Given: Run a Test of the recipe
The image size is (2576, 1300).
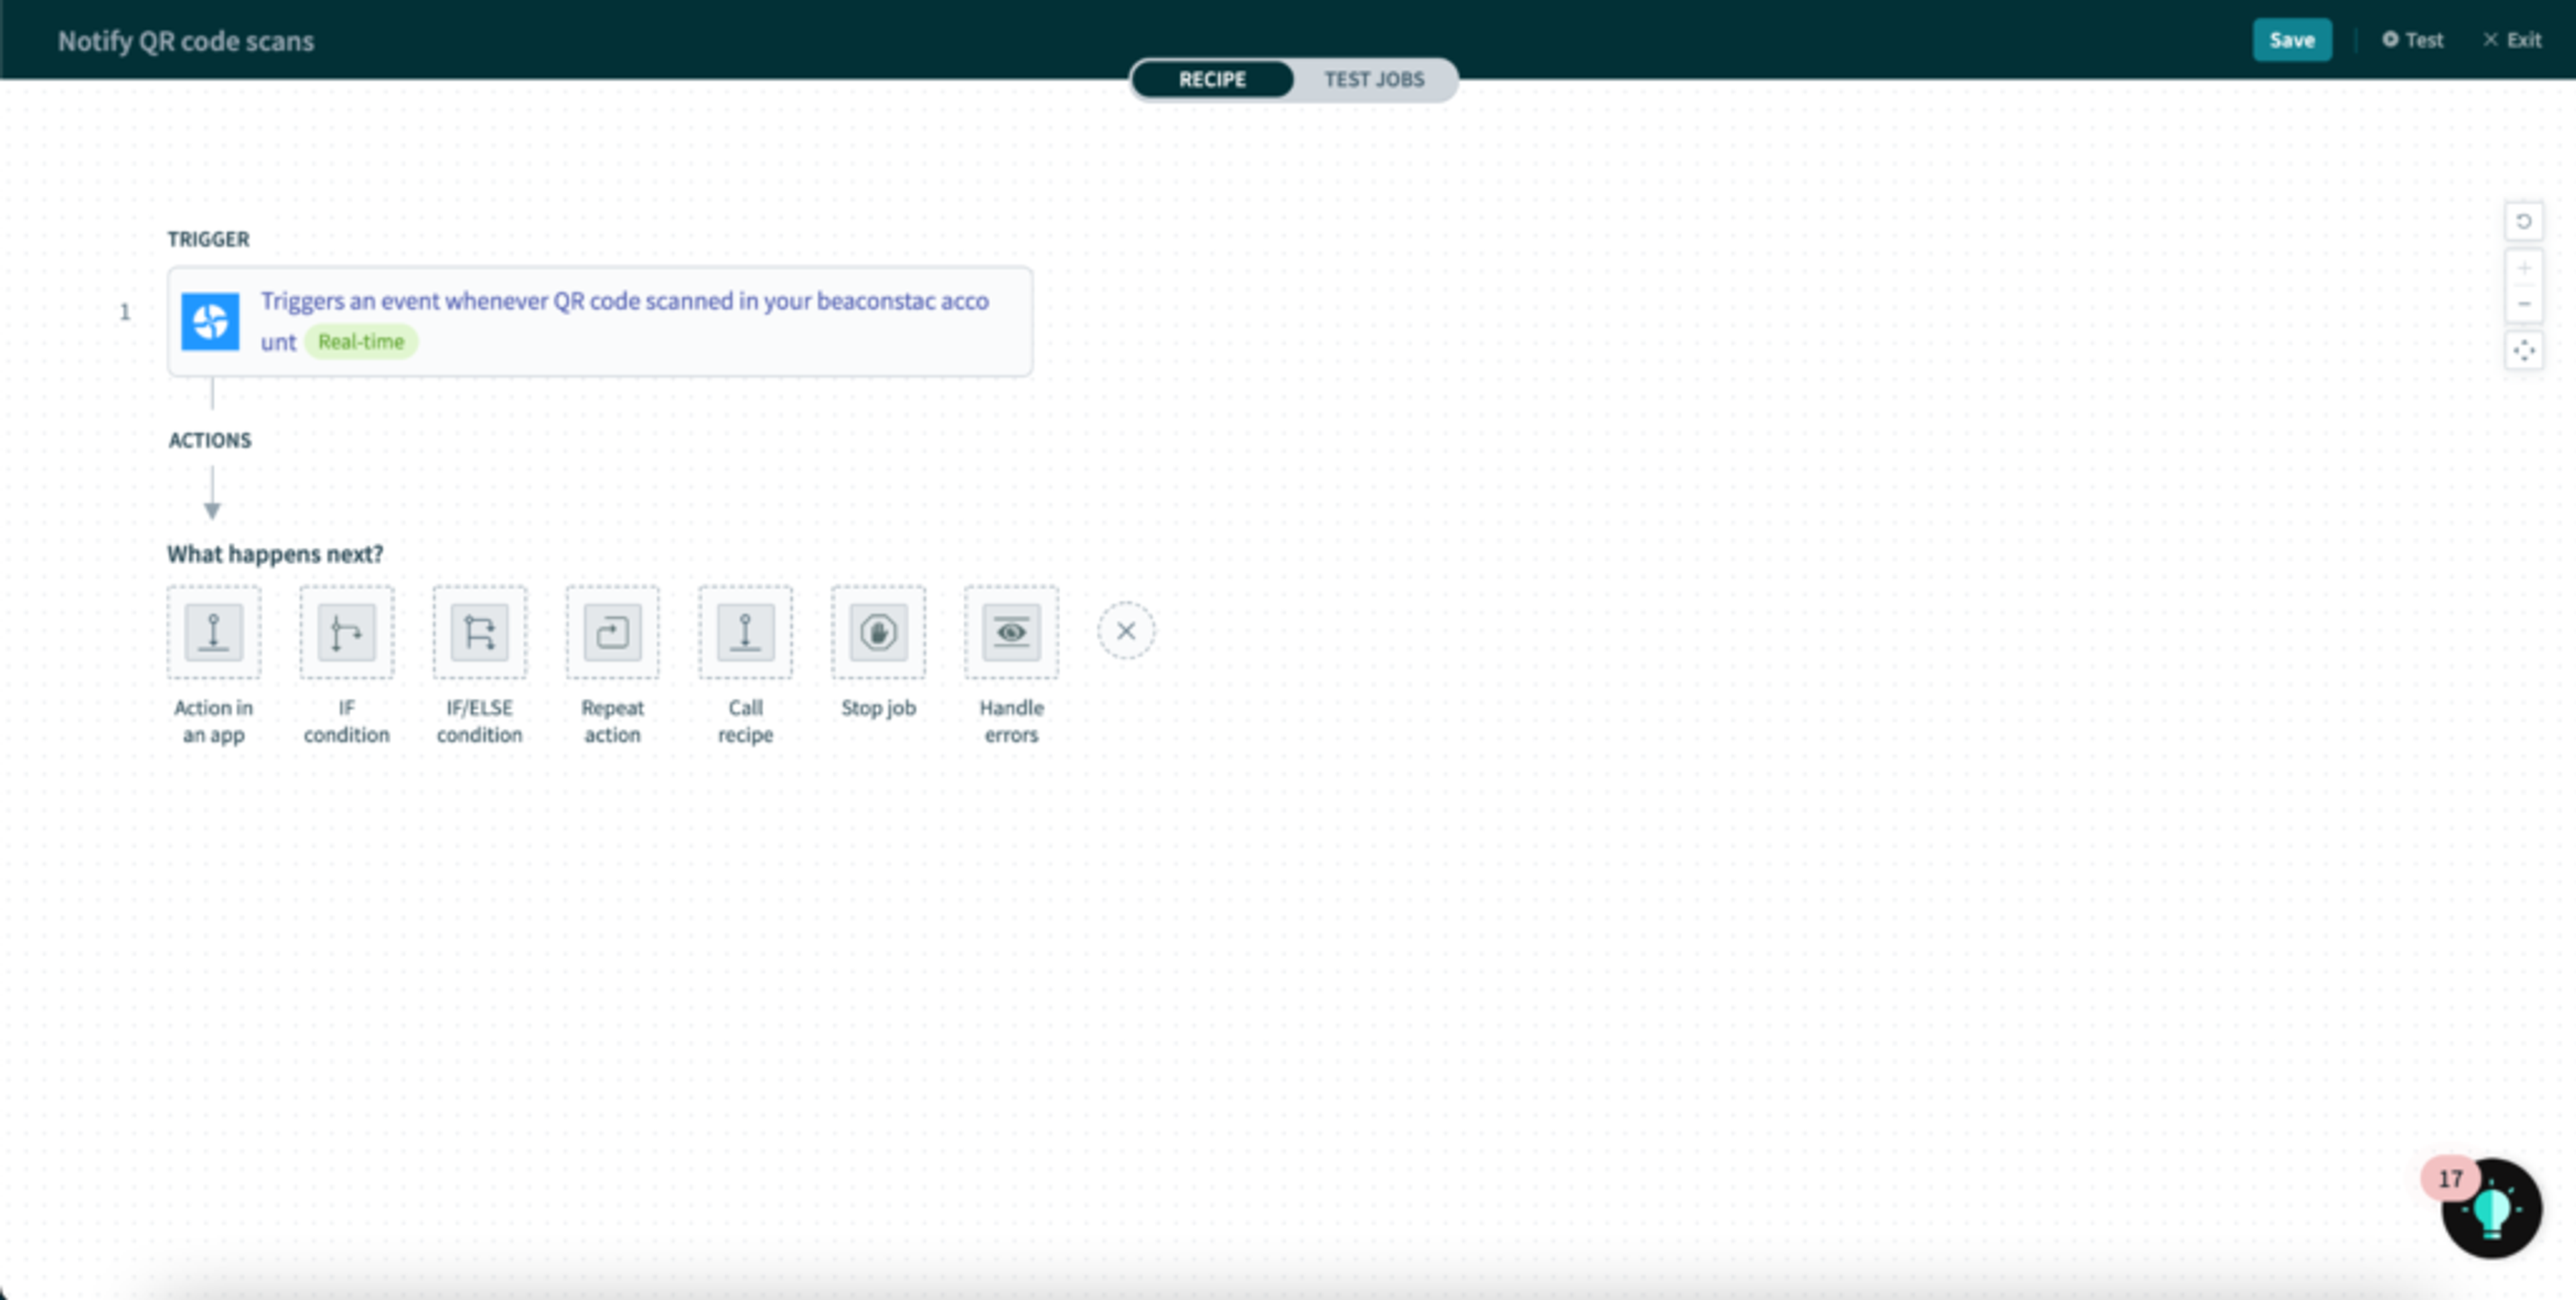Looking at the screenshot, I should point(2413,40).
